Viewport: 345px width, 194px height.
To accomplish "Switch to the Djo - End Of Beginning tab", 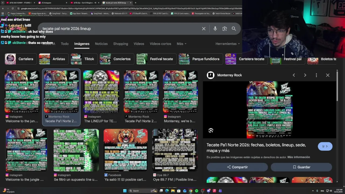I will coord(84,3).
